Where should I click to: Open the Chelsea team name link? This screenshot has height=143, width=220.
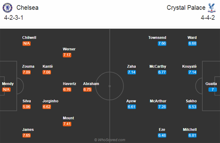tap(27, 8)
